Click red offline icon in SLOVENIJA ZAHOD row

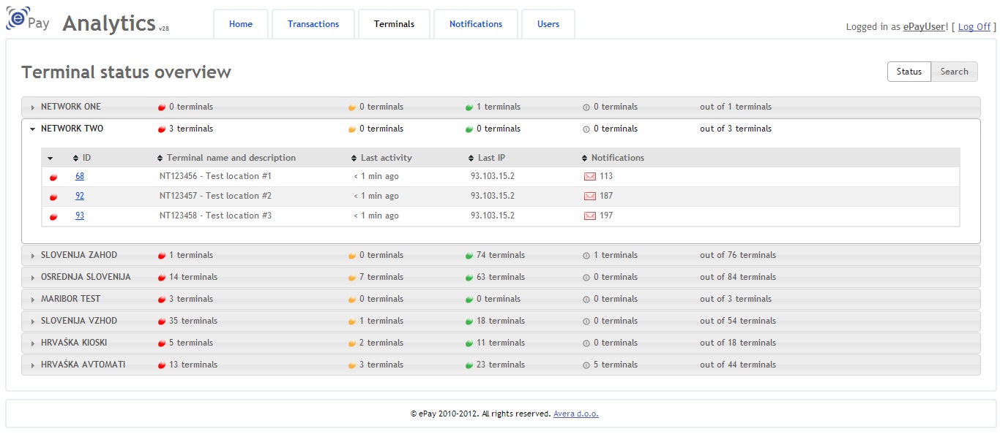coord(162,256)
